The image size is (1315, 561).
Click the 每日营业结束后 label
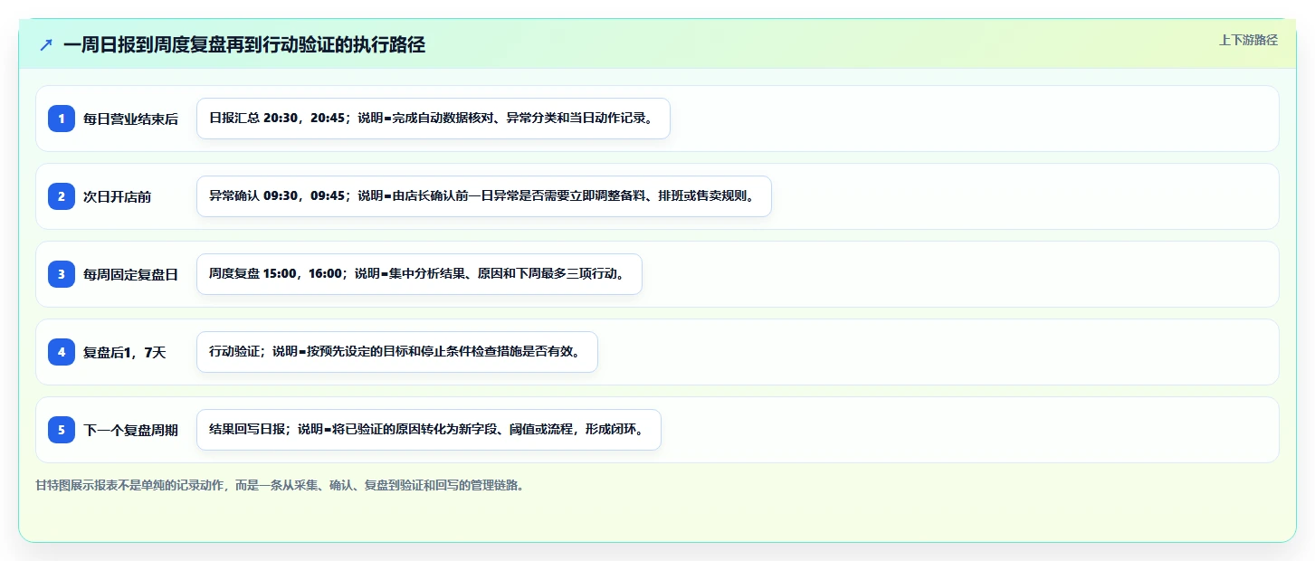tap(130, 119)
